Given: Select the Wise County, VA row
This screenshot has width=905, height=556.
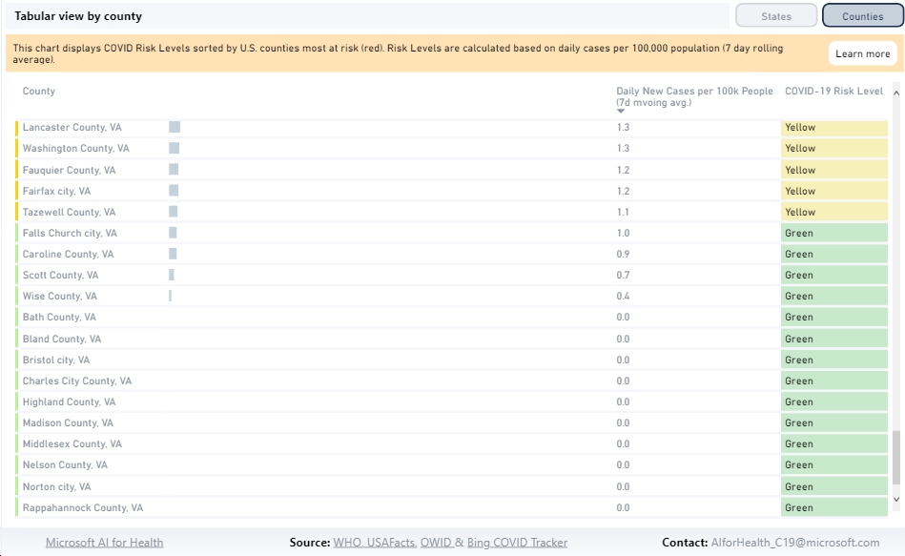Looking at the screenshot, I should [x=451, y=297].
